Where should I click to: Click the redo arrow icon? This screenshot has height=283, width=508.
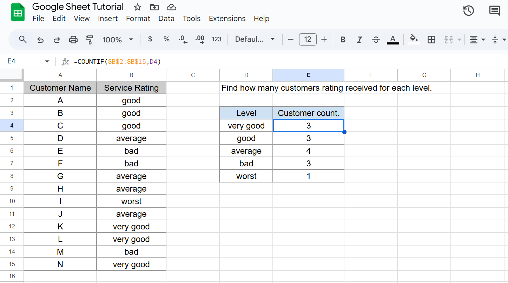(57, 40)
